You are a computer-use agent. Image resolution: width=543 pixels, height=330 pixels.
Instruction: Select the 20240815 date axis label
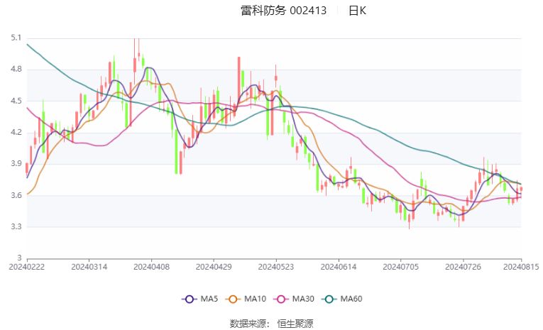(521, 267)
